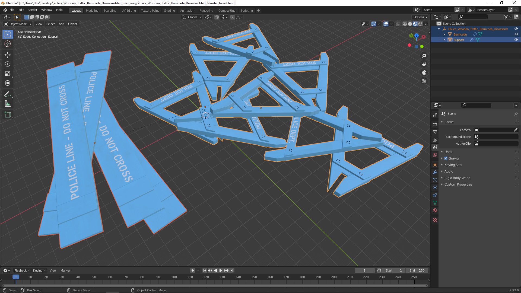This screenshot has width=521, height=293.
Task: Expand the Rigid Body World section
Action: [x=457, y=178]
